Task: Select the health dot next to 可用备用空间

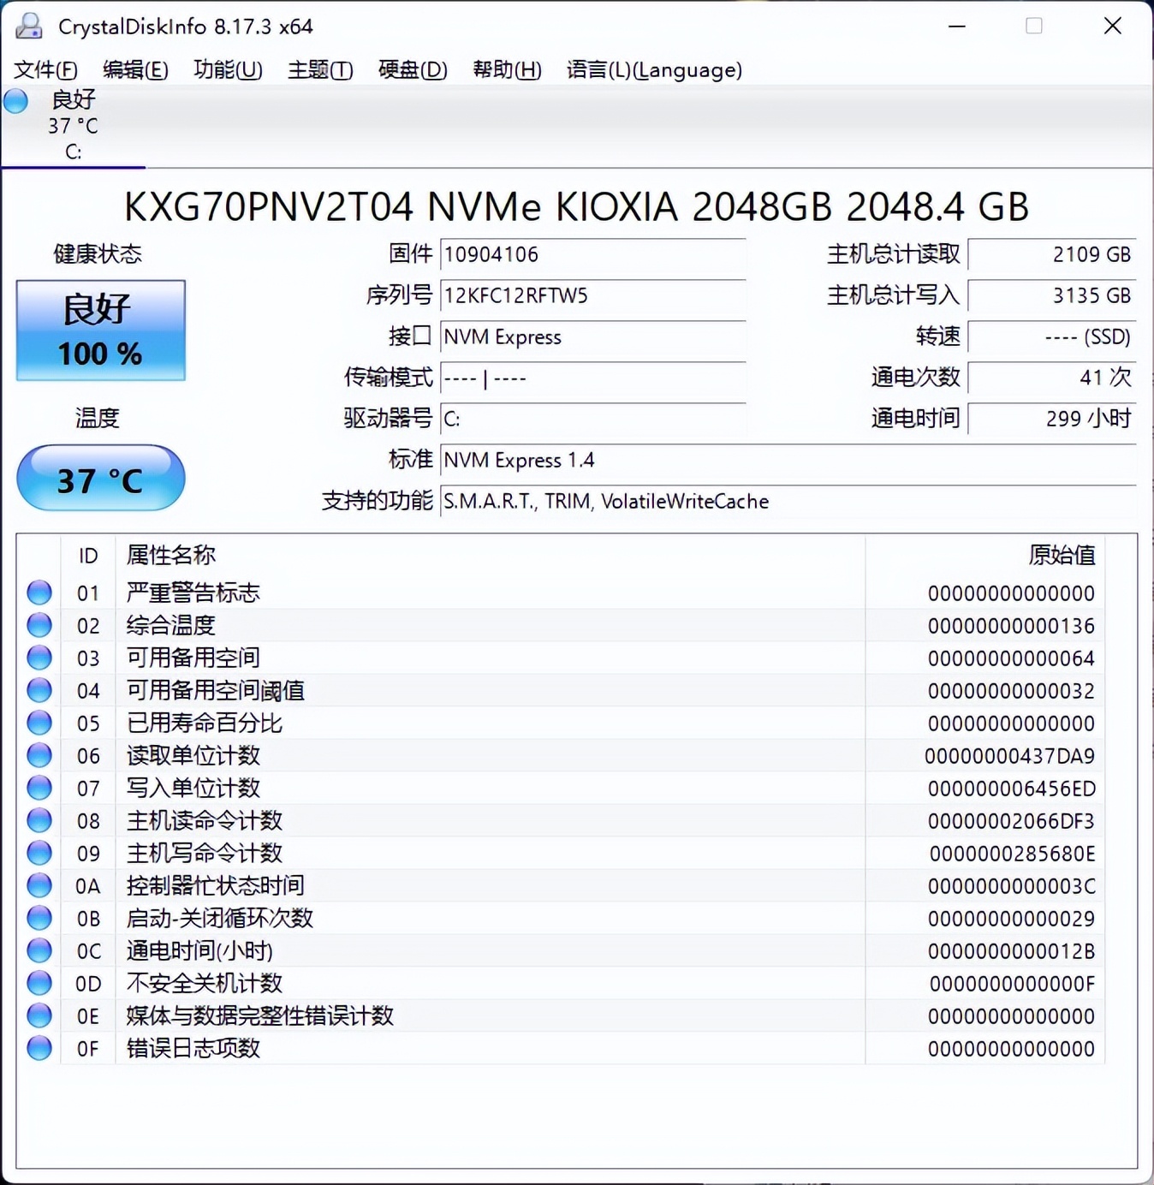Action: coord(39,657)
